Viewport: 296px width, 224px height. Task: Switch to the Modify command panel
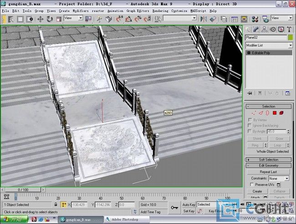(x=256, y=30)
